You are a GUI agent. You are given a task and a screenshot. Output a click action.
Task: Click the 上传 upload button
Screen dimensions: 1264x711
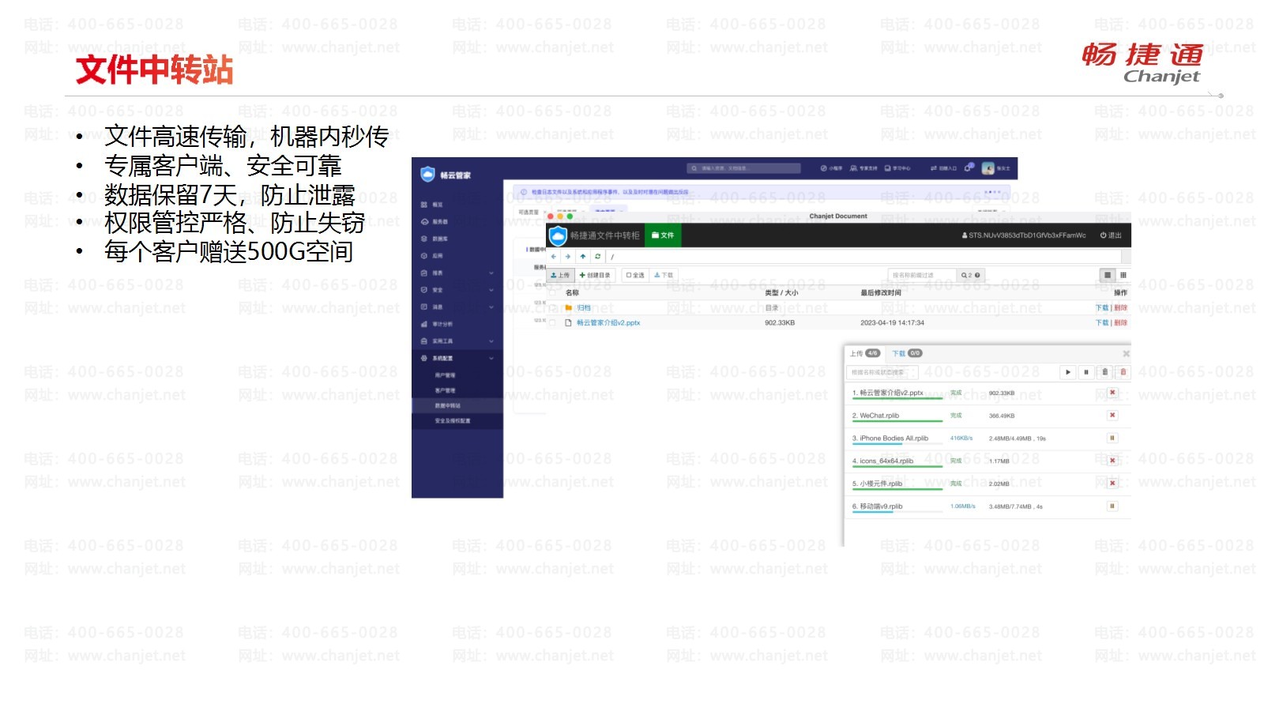[560, 276]
